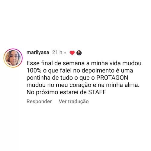Click the dot separator after the timestamp
Screen dimensions: 151x151
click(x=65, y=53)
